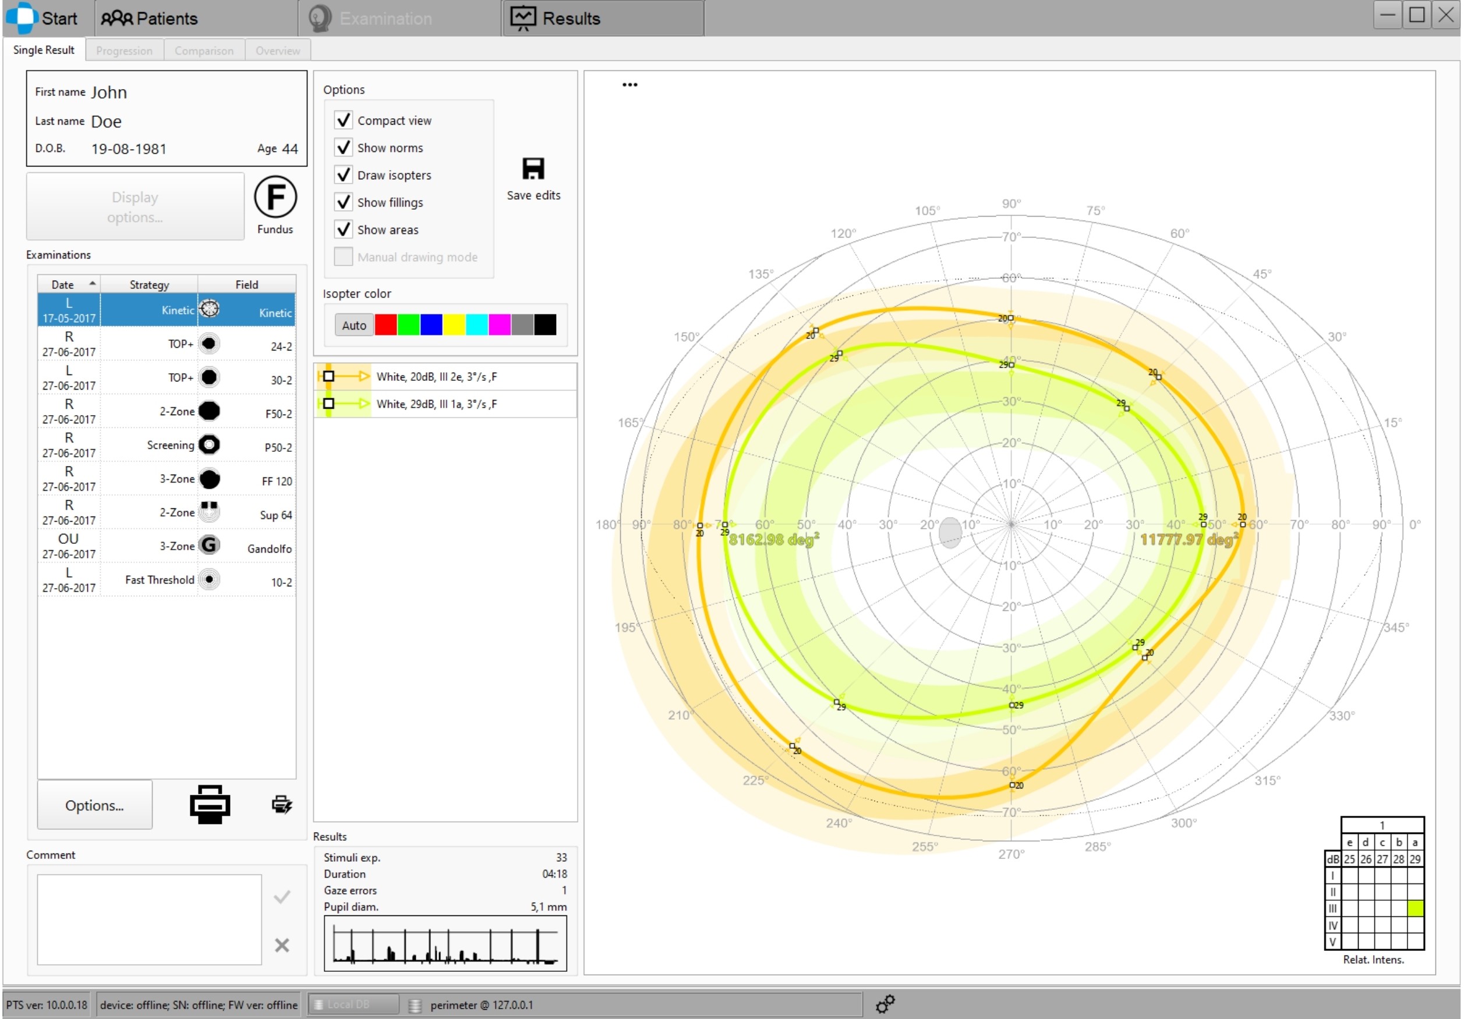The image size is (1464, 1019).
Task: Open the Fundus image view
Action: [275, 197]
